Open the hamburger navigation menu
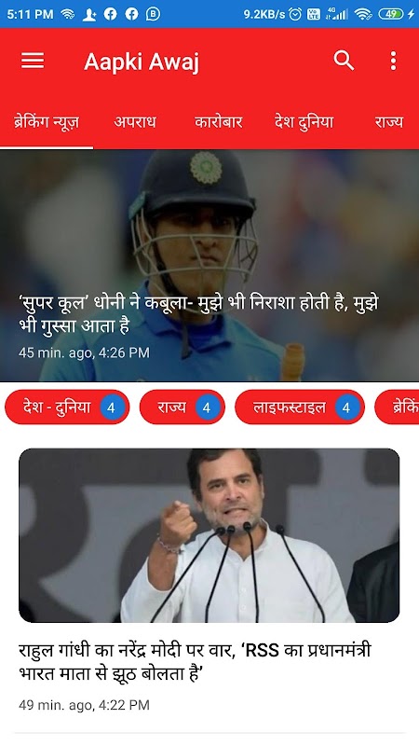Image resolution: width=419 pixels, height=746 pixels. [x=33, y=61]
